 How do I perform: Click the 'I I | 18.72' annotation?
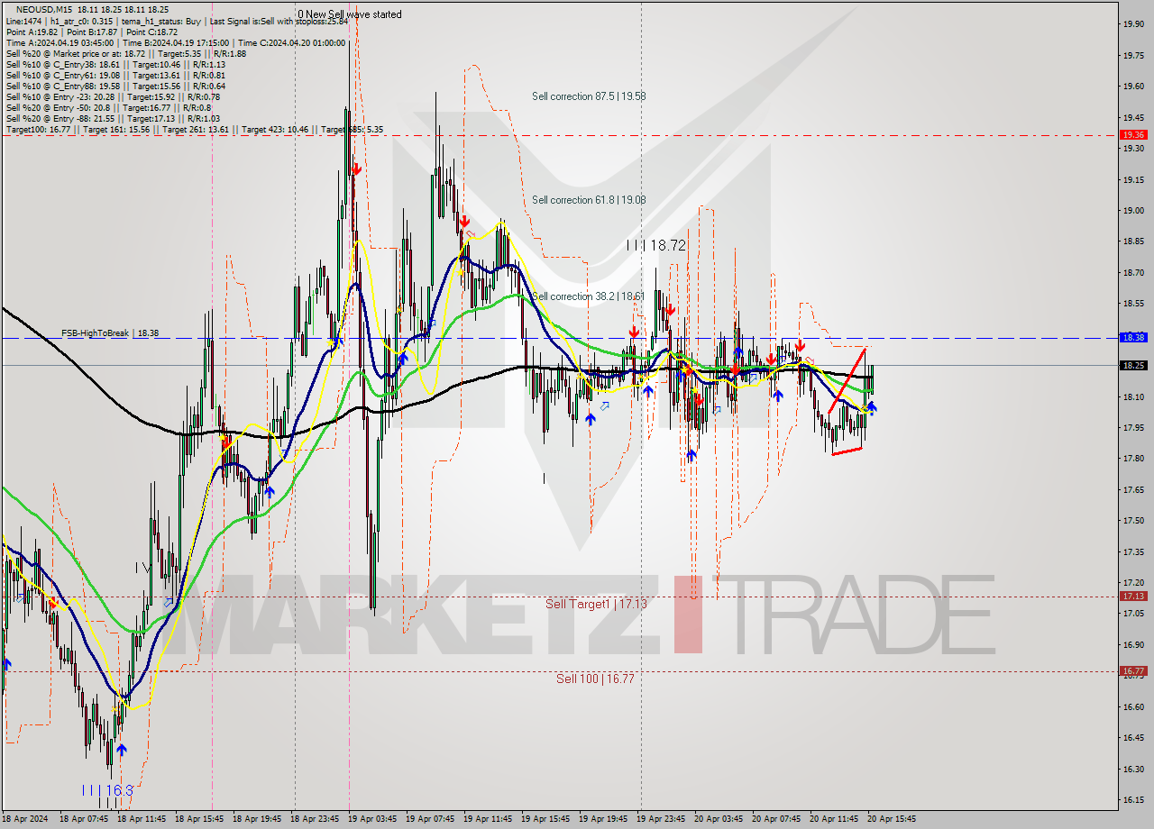pyautogui.click(x=656, y=245)
